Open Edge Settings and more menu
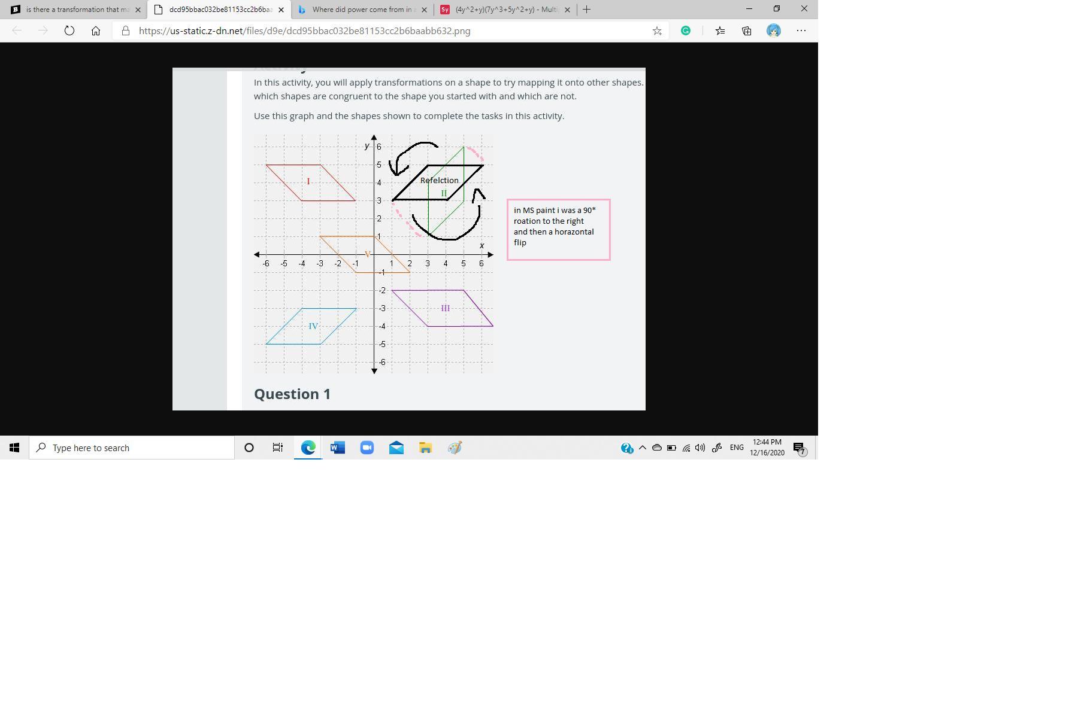1078x718 pixels. [801, 31]
